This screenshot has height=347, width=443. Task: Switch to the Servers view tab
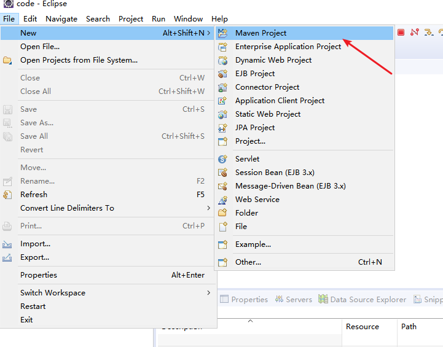294,299
